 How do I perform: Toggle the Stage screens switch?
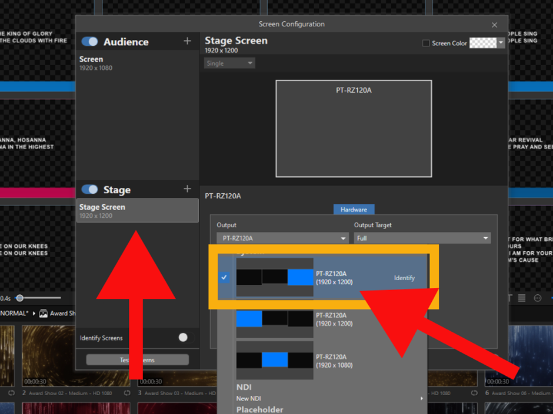90,190
